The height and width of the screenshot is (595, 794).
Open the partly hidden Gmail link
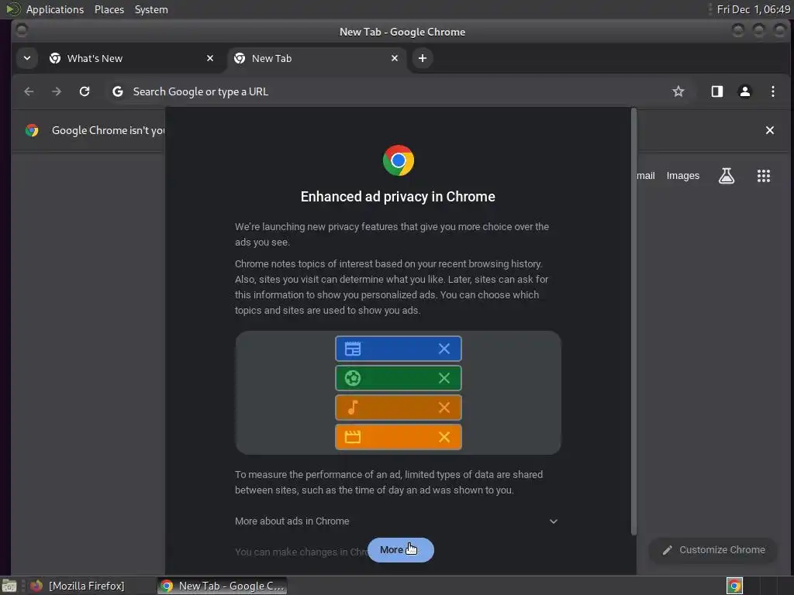coord(646,176)
